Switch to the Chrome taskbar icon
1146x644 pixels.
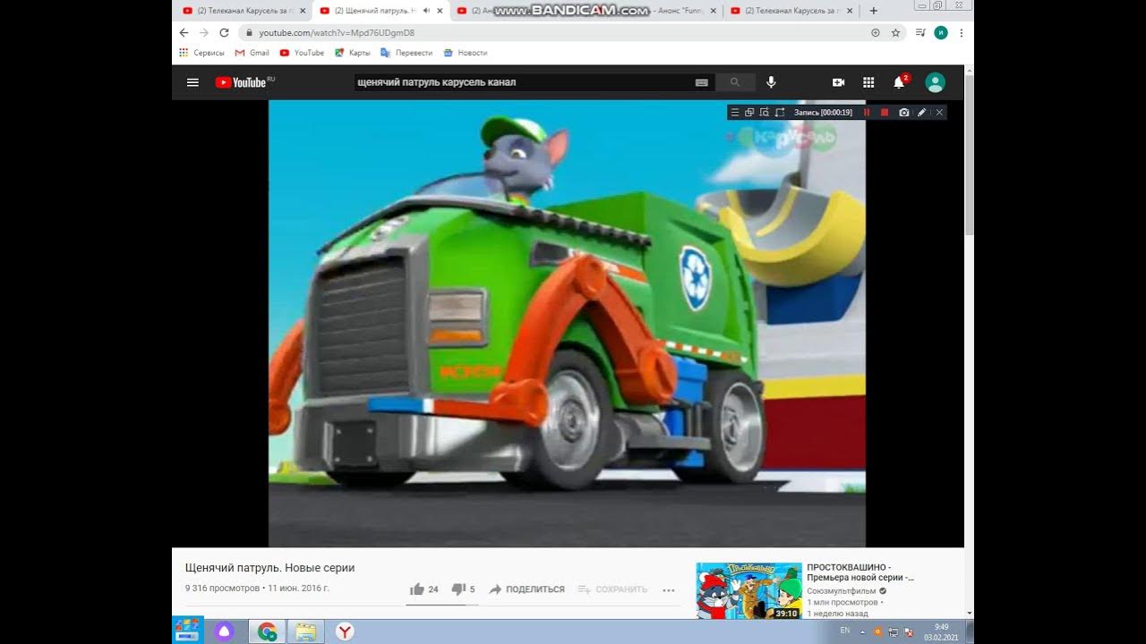pyautogui.click(x=267, y=631)
